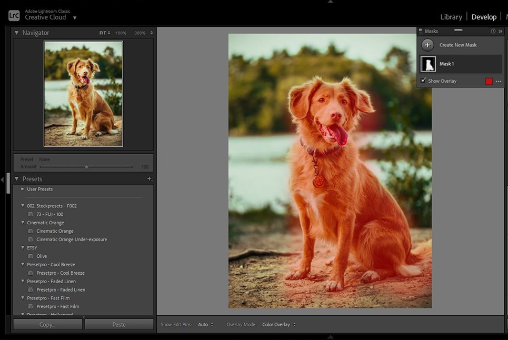Collapse the Presets panel triangle
This screenshot has width=508, height=340.
(x=16, y=179)
